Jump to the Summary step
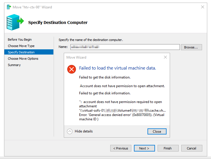 [14, 65]
